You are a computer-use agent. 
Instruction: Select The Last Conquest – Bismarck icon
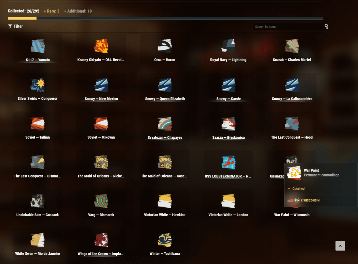38,163
